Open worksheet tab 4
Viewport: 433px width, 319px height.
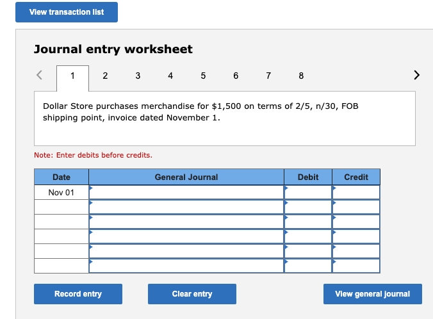pos(170,76)
